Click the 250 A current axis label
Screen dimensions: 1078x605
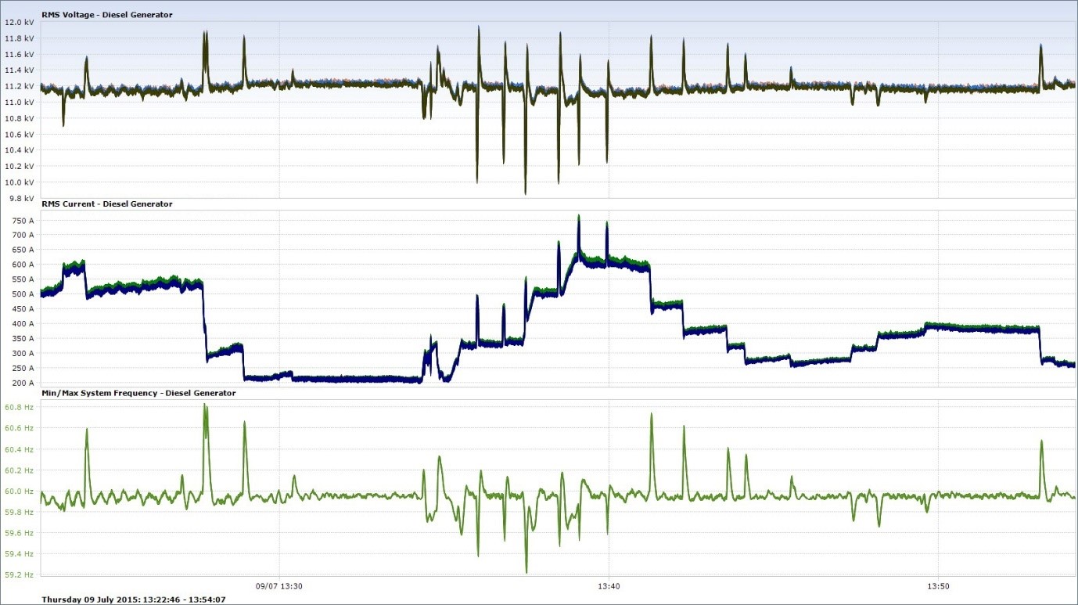pos(23,368)
